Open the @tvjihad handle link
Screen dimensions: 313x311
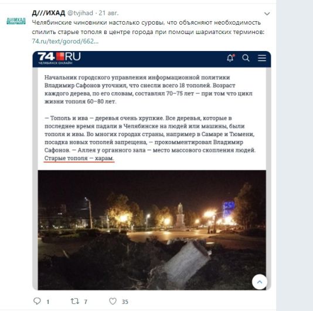point(80,13)
